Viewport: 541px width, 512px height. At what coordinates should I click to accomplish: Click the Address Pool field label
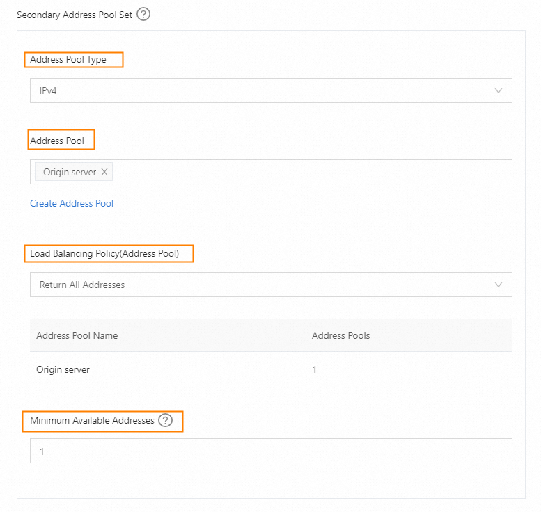(57, 141)
